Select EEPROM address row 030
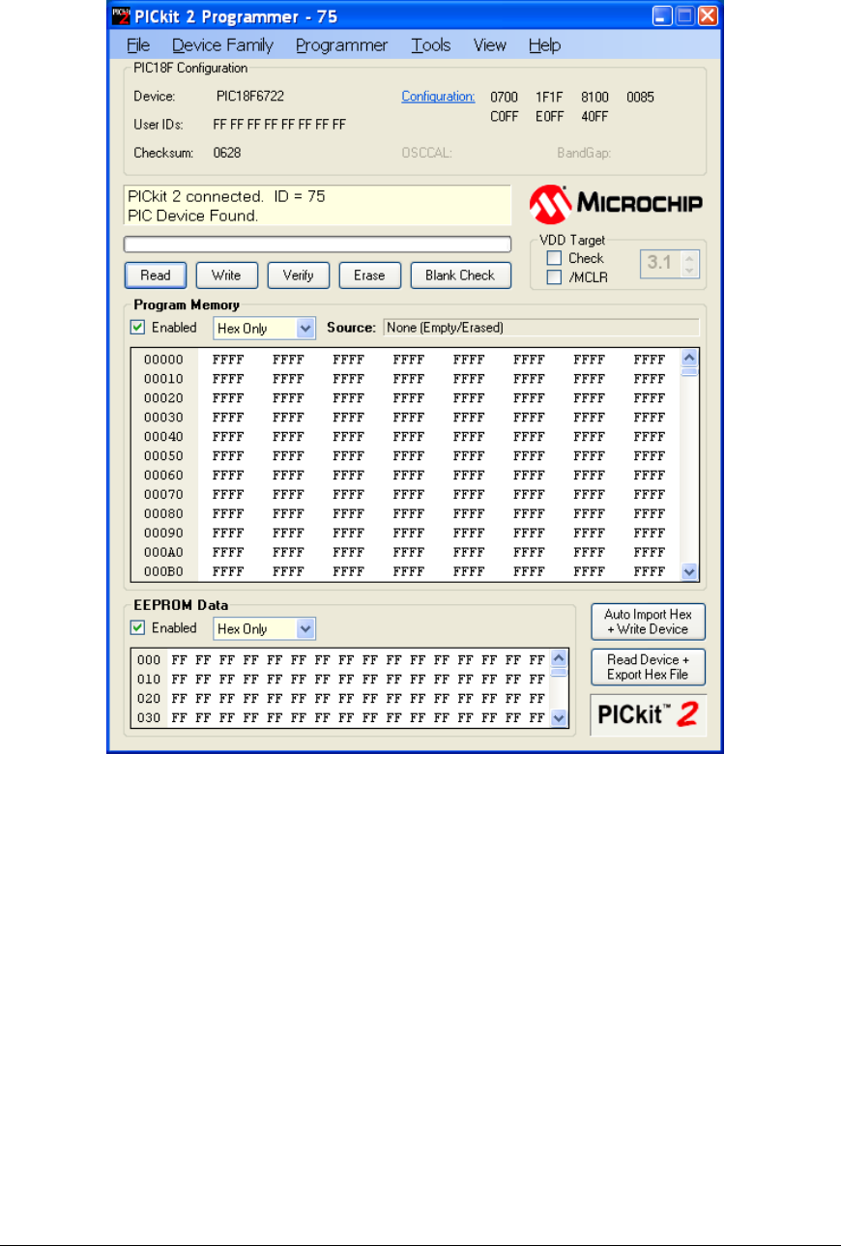 tap(148, 717)
